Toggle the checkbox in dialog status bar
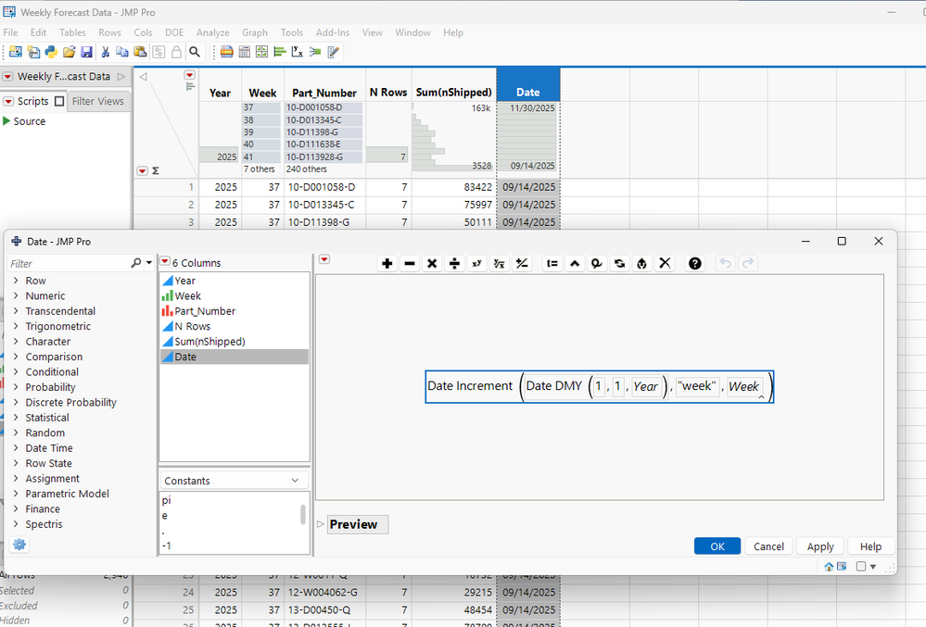The image size is (926, 627). pyautogui.click(x=861, y=567)
